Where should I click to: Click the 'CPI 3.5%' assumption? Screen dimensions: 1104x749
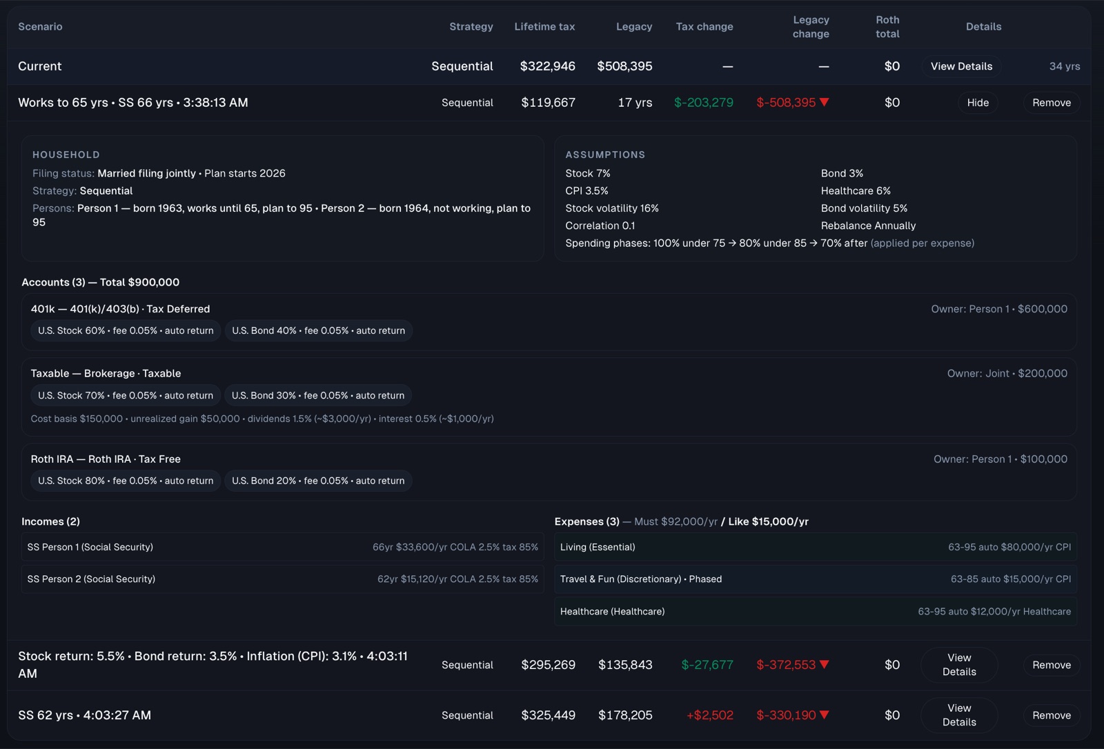[586, 190]
